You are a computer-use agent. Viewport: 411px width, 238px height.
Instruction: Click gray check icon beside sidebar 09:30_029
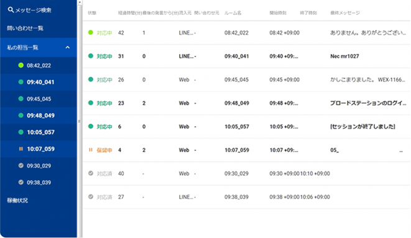tap(21, 165)
